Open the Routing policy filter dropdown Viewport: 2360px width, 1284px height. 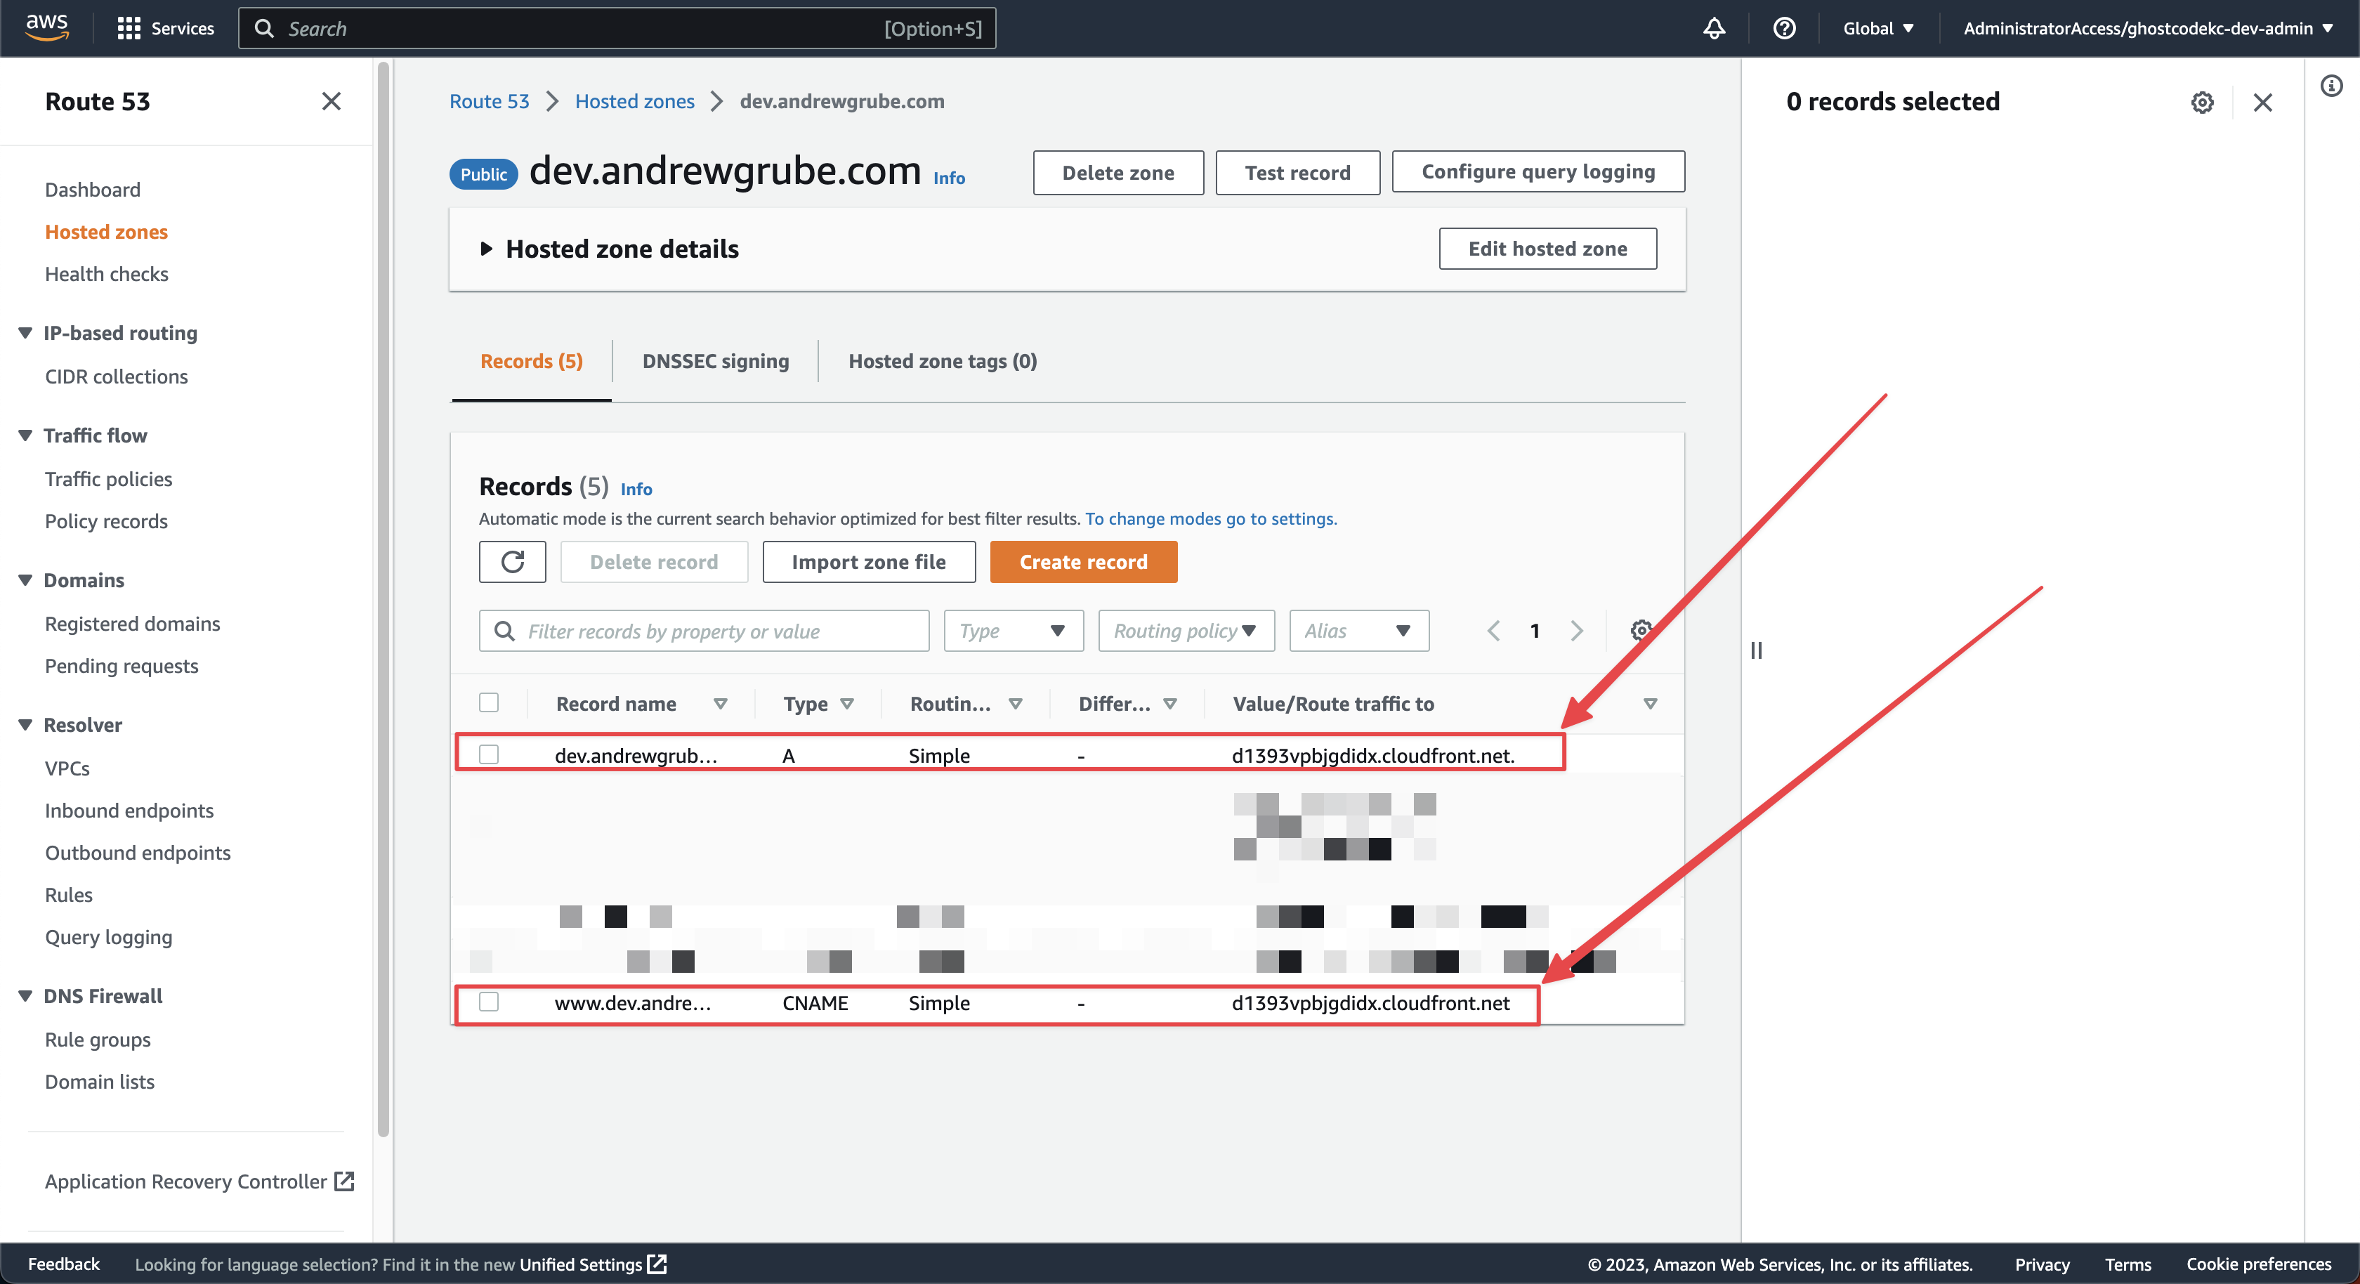[x=1186, y=631]
